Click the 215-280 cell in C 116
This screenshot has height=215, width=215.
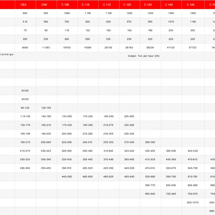pyautogui.click(x=88, y=134)
